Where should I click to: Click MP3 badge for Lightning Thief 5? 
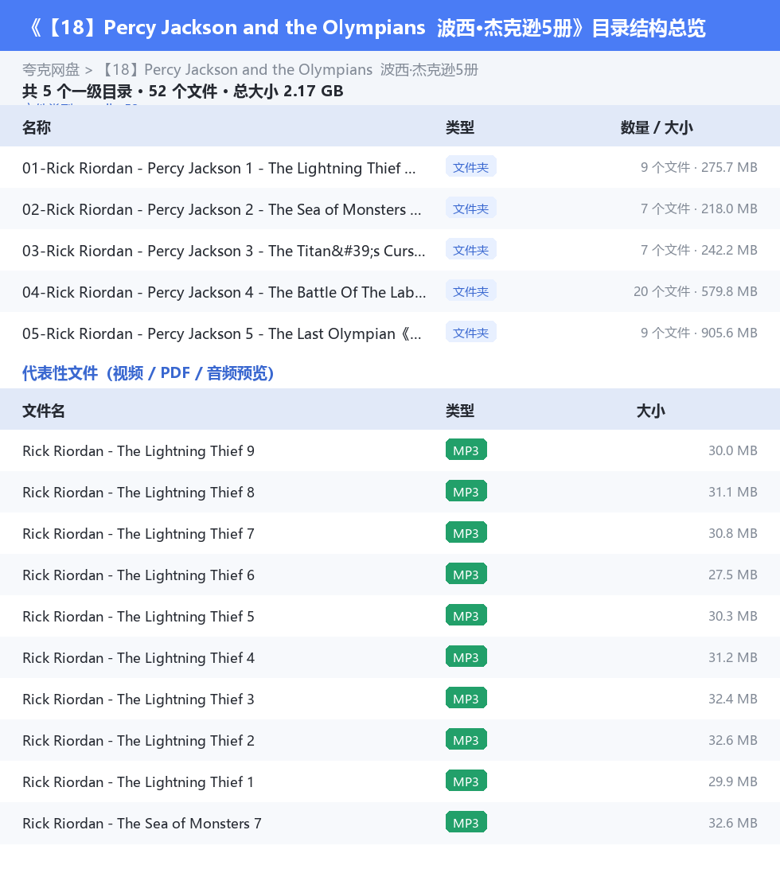(x=466, y=615)
